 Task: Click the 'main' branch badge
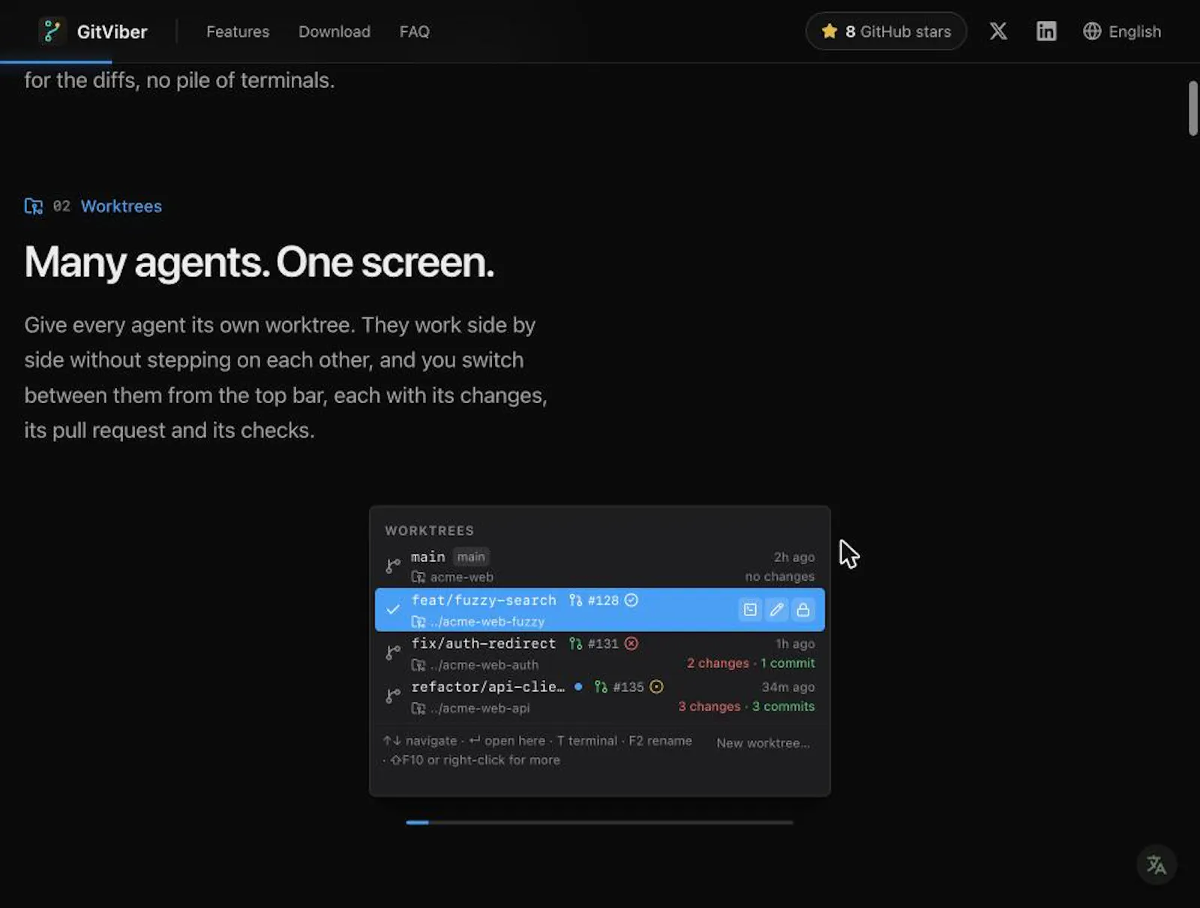point(471,557)
